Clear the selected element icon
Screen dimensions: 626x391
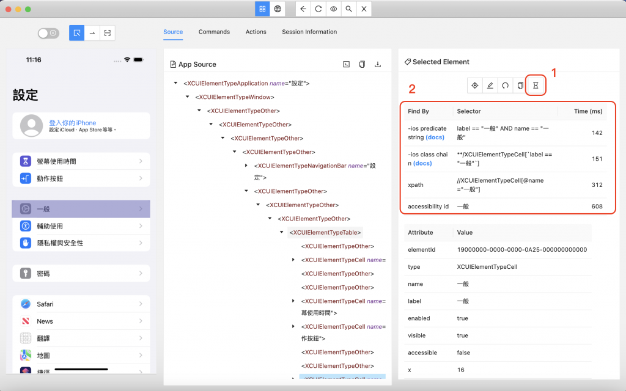[x=505, y=86]
